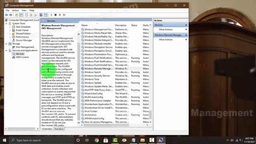Expand the Shared Folders node
This screenshot has height=144, width=256.
tap(10, 34)
